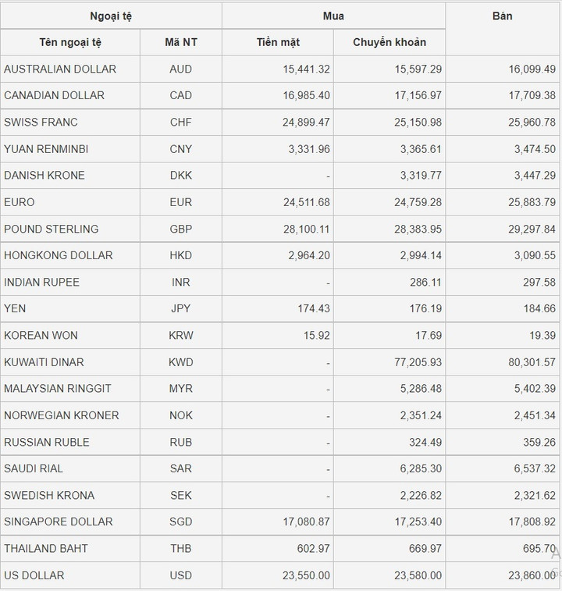Select the KOREAN WON row name

(x=41, y=335)
